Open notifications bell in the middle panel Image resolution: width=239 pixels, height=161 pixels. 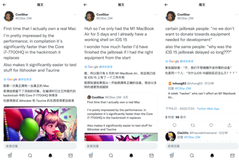coord(131,155)
